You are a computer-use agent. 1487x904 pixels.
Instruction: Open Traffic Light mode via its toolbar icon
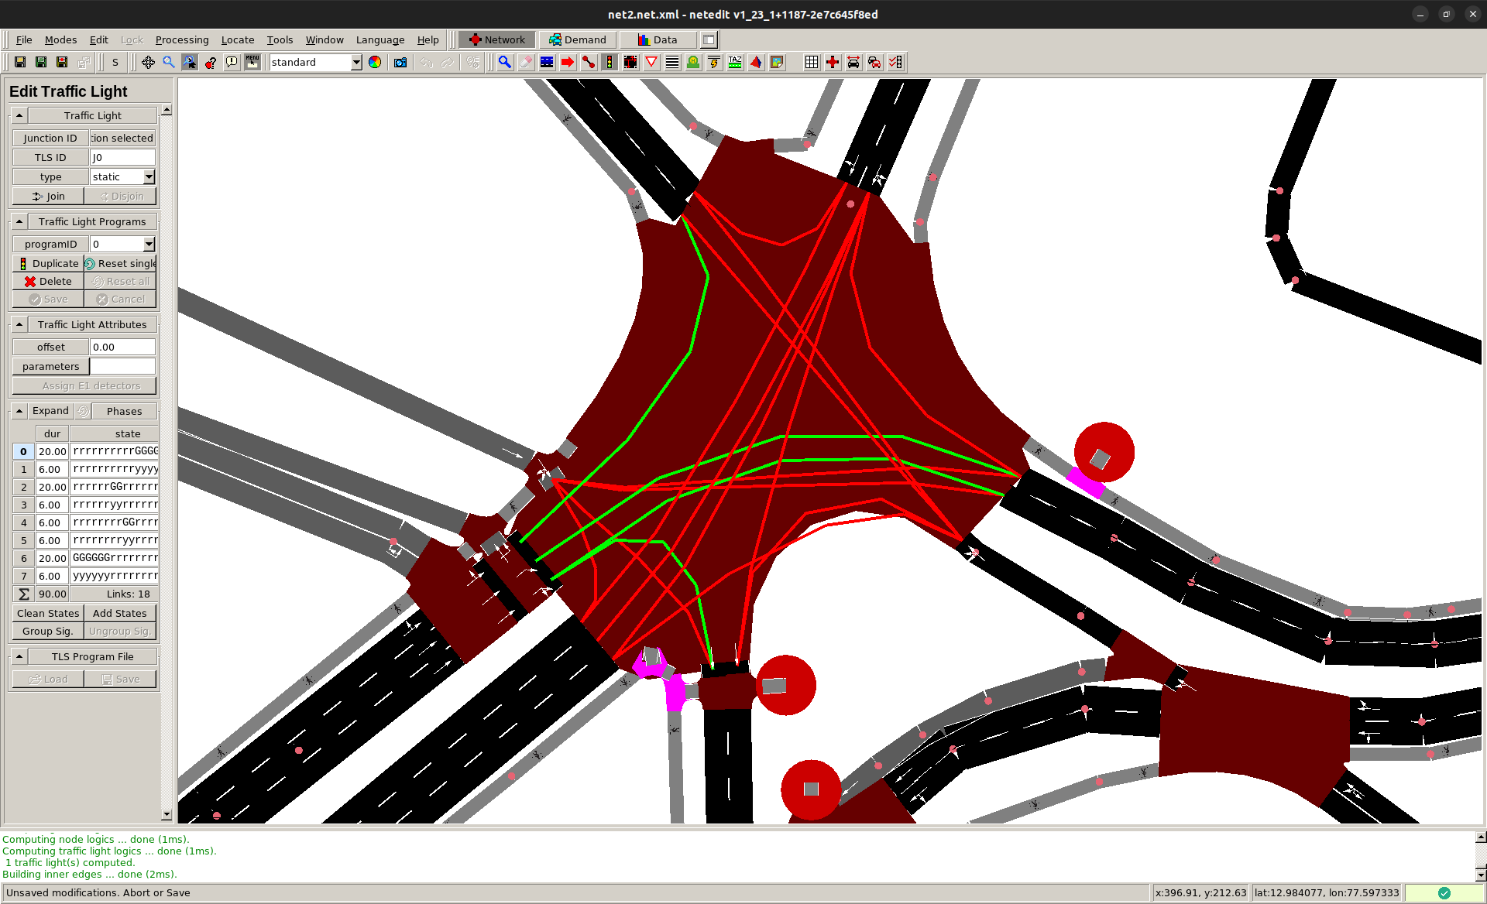(x=609, y=62)
